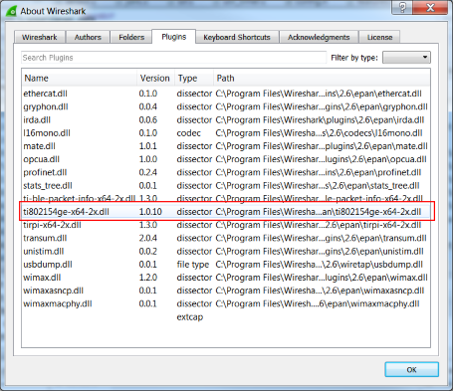The image size is (453, 391).
Task: Click version 0.2.4 of profinet.dll
Action: (148, 172)
